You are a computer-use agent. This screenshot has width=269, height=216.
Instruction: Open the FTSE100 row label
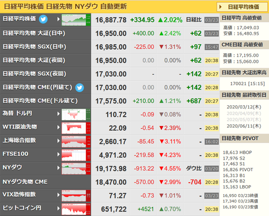(15, 154)
